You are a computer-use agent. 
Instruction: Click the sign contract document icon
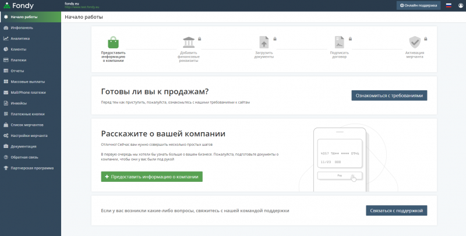[x=340, y=43]
